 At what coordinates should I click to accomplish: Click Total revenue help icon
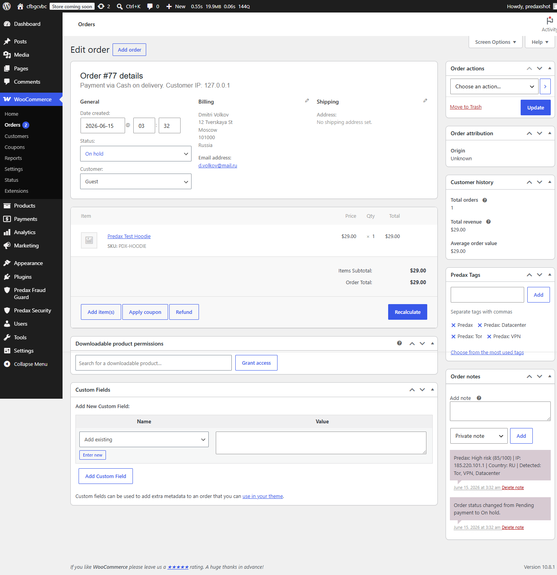[488, 222]
